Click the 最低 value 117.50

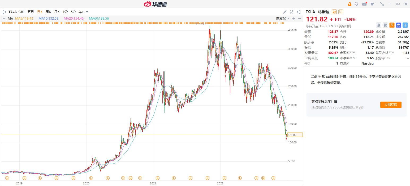pyautogui.click(x=333, y=37)
